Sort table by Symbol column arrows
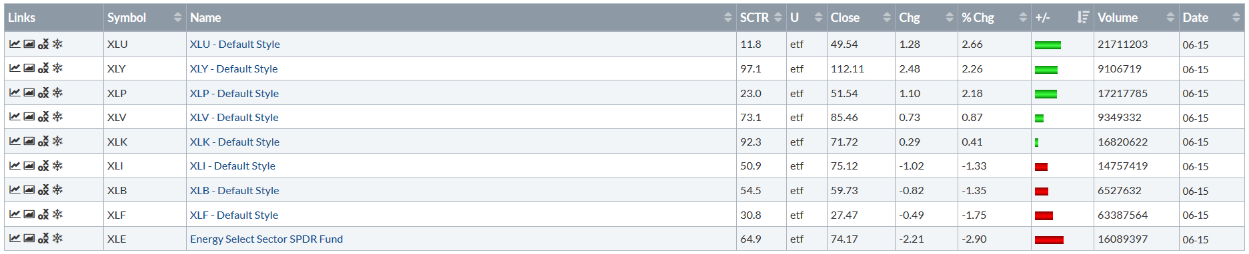Image resolution: width=1249 pixels, height=254 pixels. (x=177, y=18)
